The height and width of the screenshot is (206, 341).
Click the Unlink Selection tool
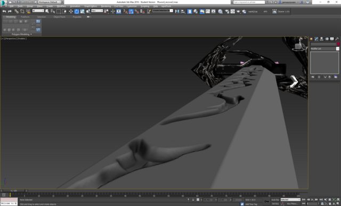[22, 11]
